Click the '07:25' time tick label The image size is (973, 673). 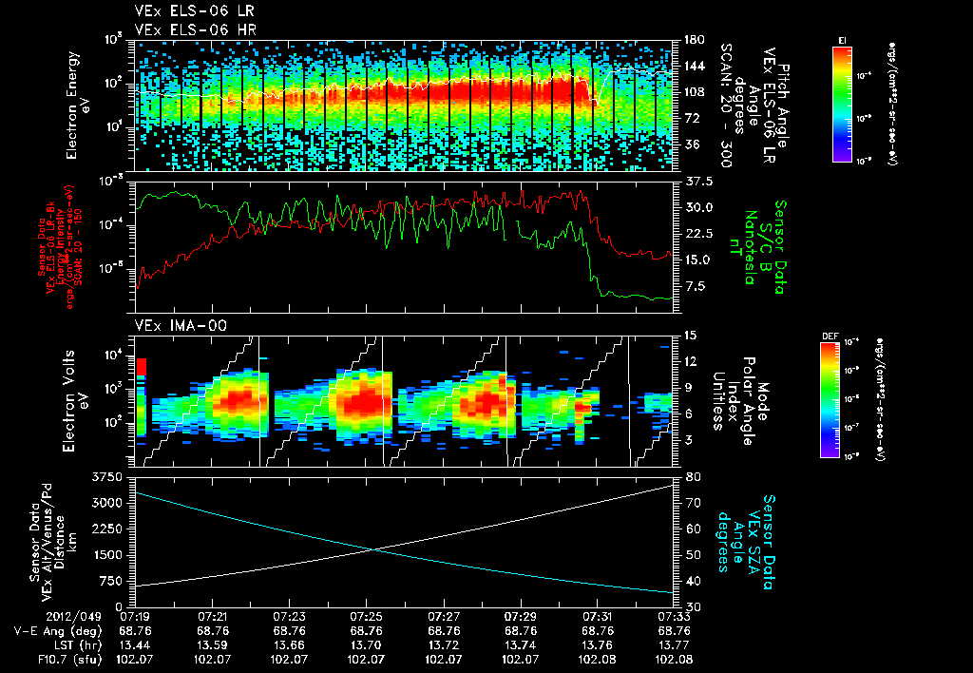(366, 616)
